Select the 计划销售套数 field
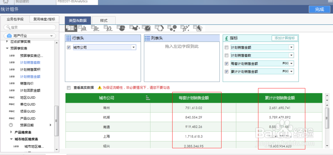 coord(30,63)
